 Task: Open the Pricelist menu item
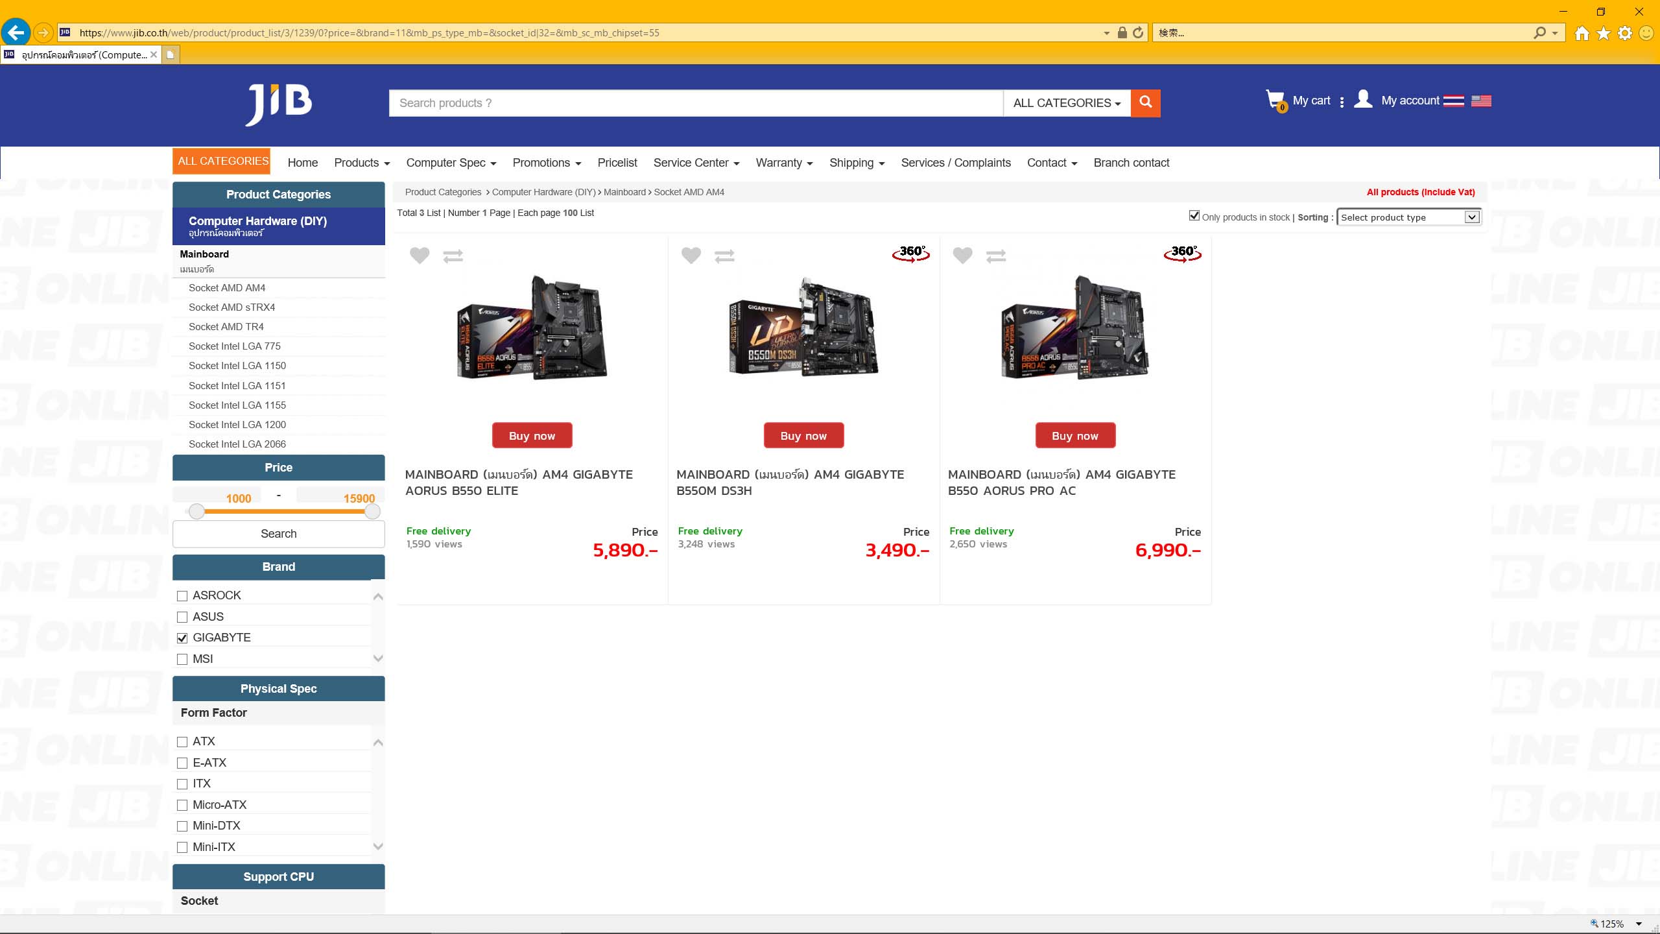617,163
